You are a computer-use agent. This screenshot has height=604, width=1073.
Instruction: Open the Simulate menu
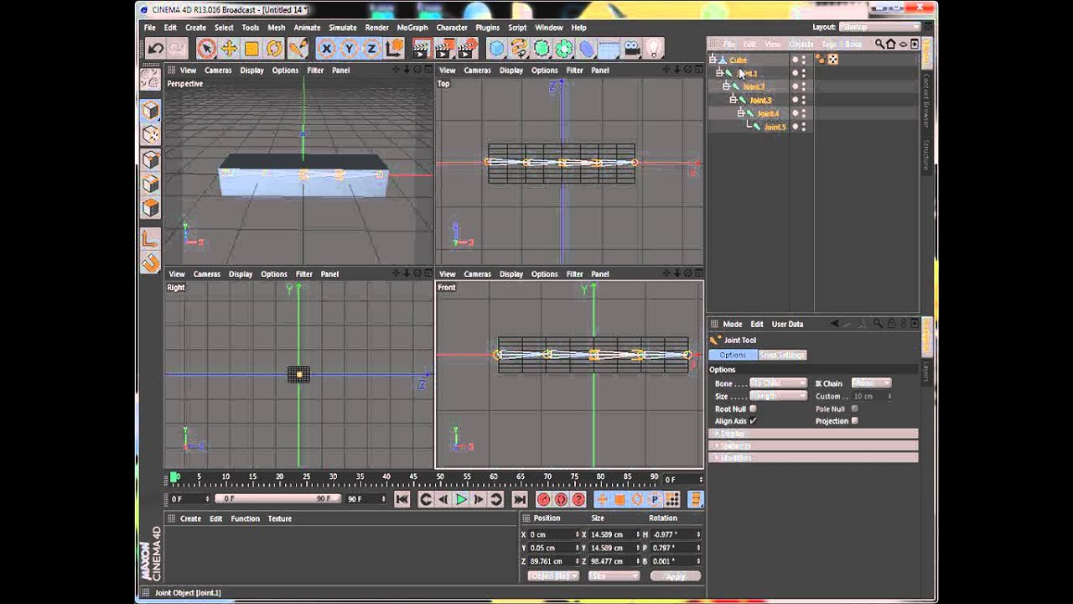click(x=342, y=28)
